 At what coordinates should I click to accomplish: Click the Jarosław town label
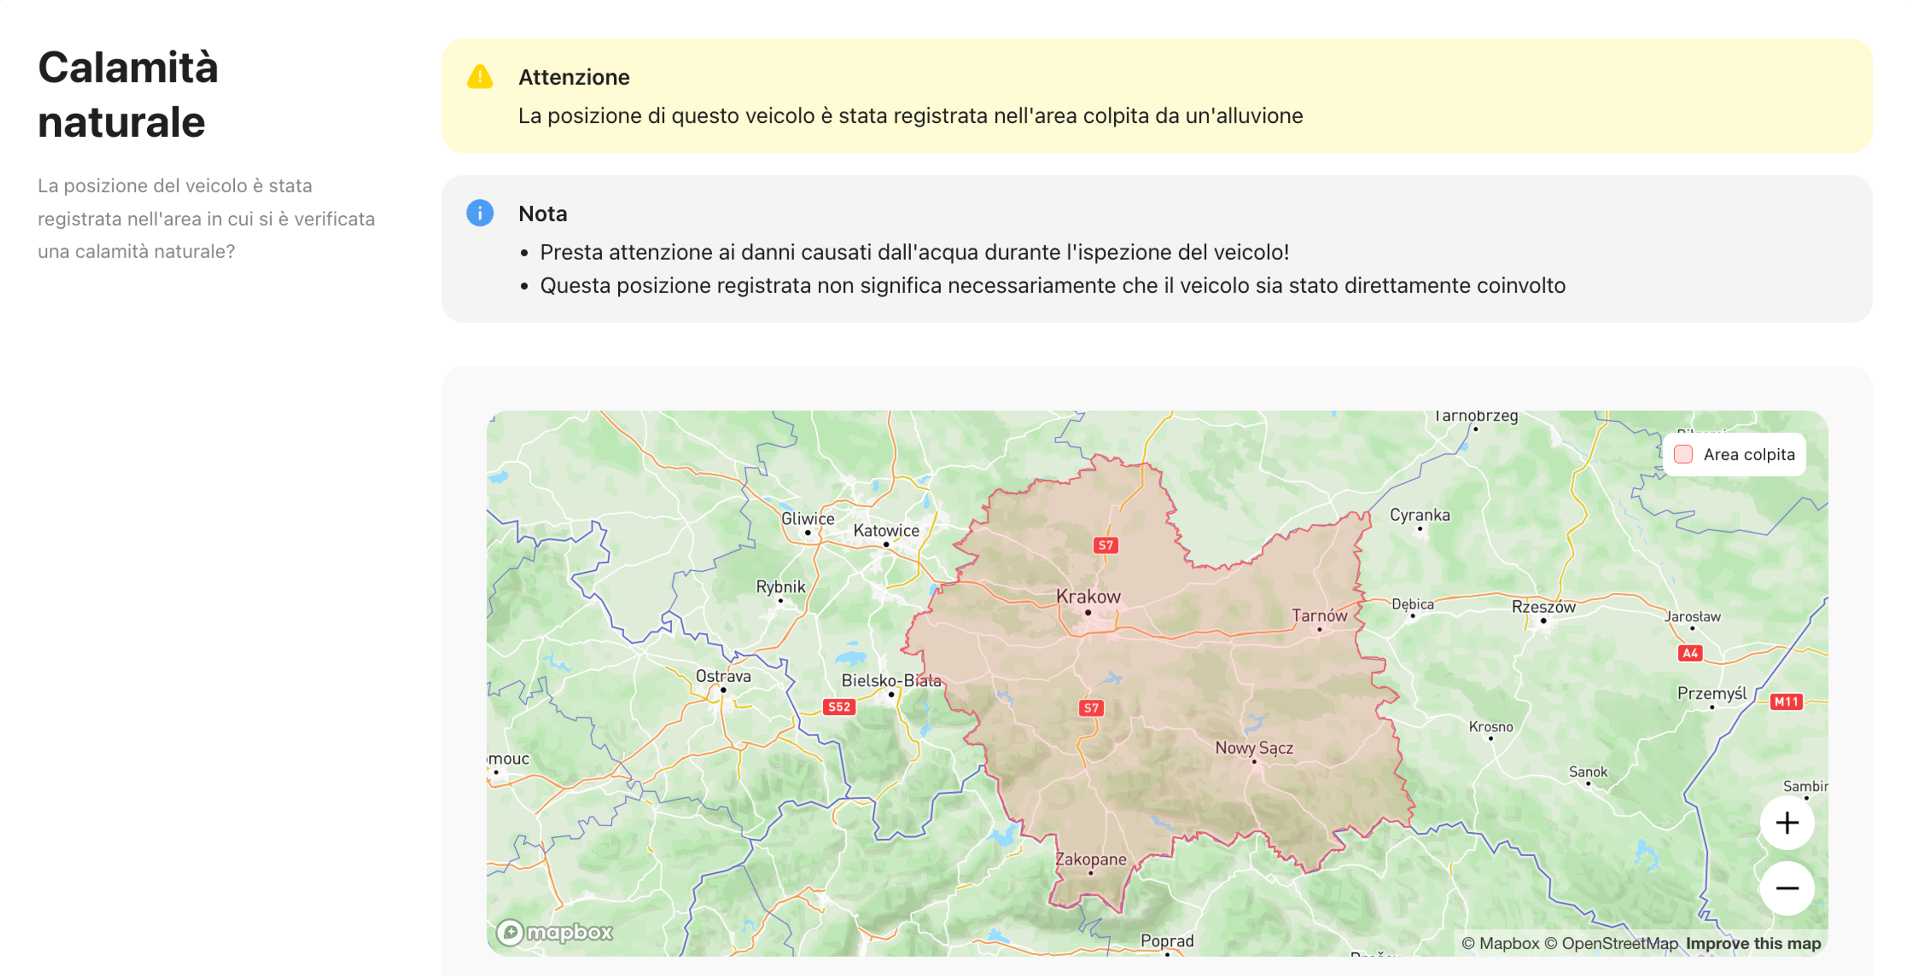1692,617
